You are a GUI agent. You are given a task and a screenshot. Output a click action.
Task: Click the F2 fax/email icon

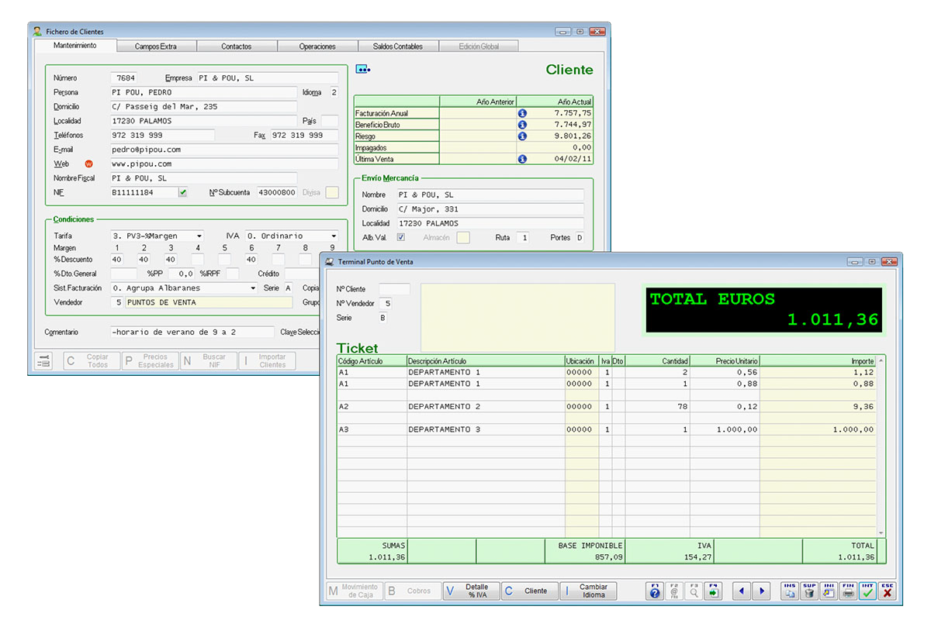(x=674, y=591)
